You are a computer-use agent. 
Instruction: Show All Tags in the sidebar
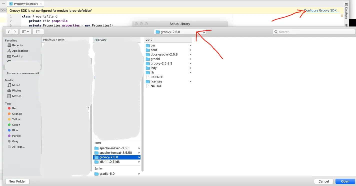click(x=18, y=147)
